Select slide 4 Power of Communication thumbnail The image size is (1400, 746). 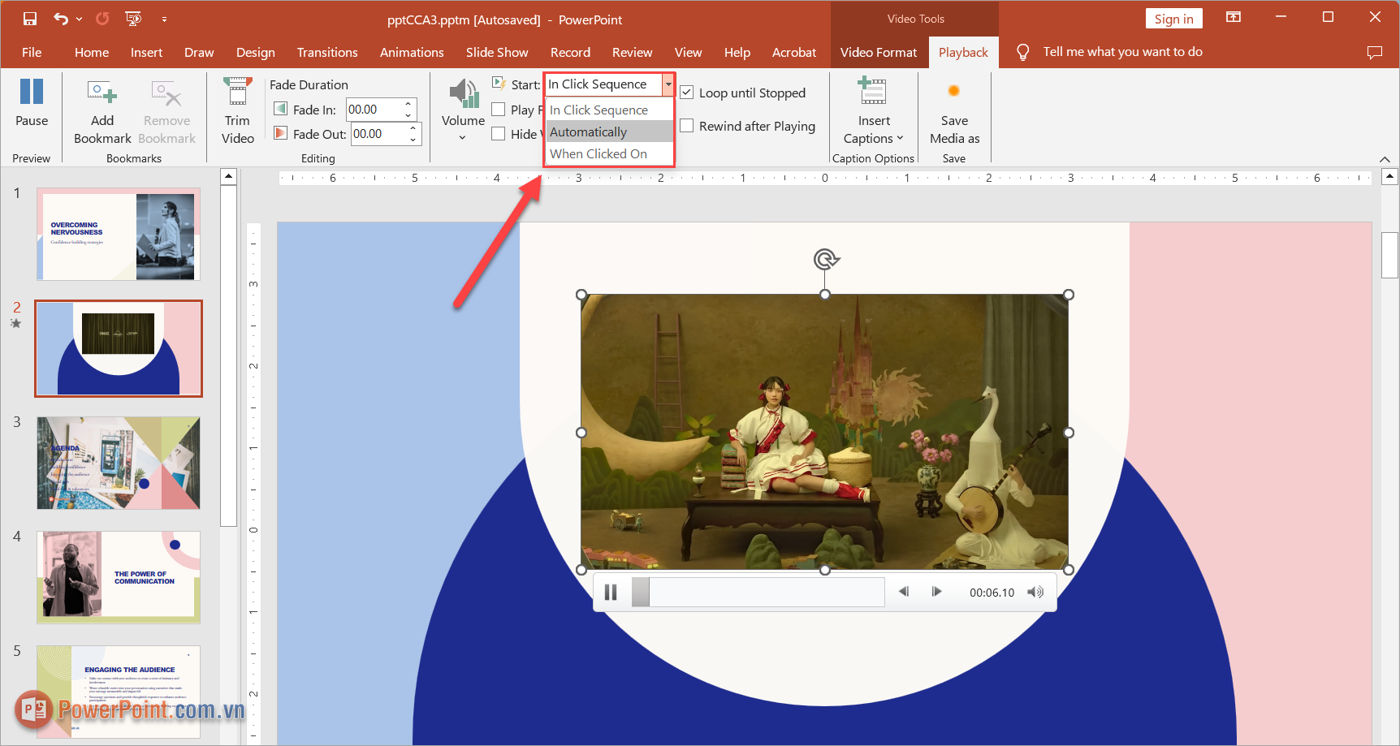click(119, 577)
